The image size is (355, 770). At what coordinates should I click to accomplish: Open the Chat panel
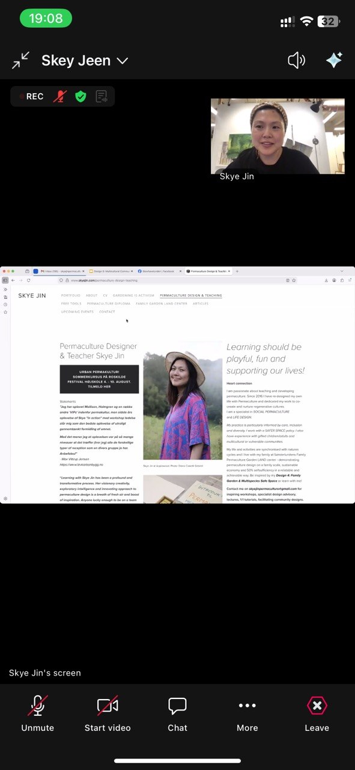177,713
